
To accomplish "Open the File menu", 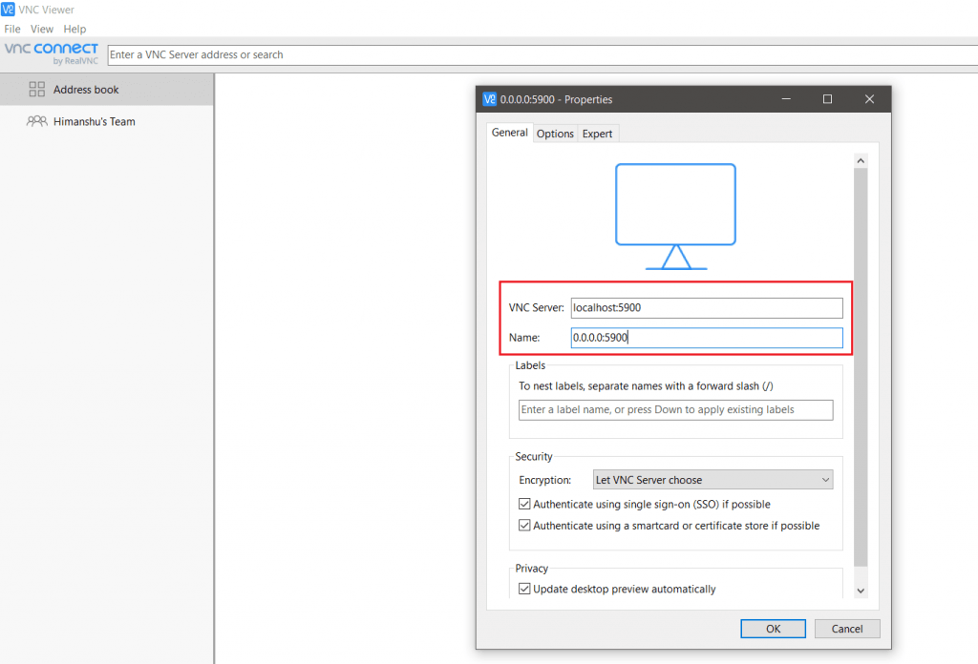I will [11, 29].
